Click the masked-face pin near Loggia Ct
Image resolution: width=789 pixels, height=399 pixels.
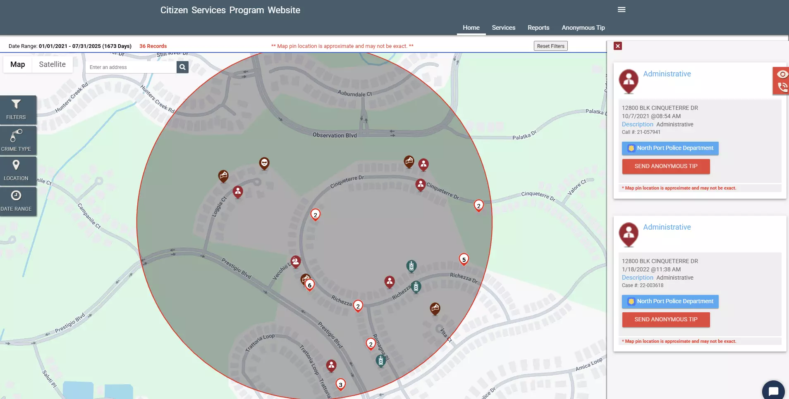pos(264,164)
